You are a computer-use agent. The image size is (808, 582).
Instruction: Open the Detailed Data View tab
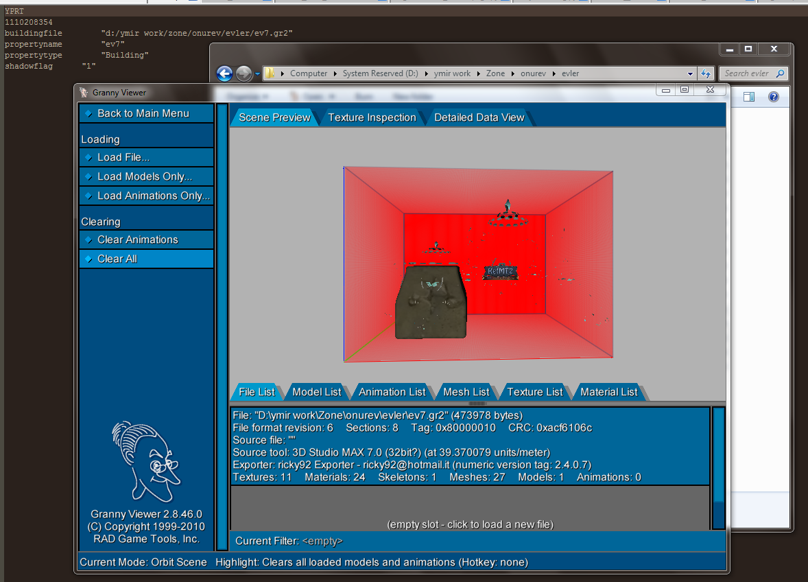click(x=479, y=117)
